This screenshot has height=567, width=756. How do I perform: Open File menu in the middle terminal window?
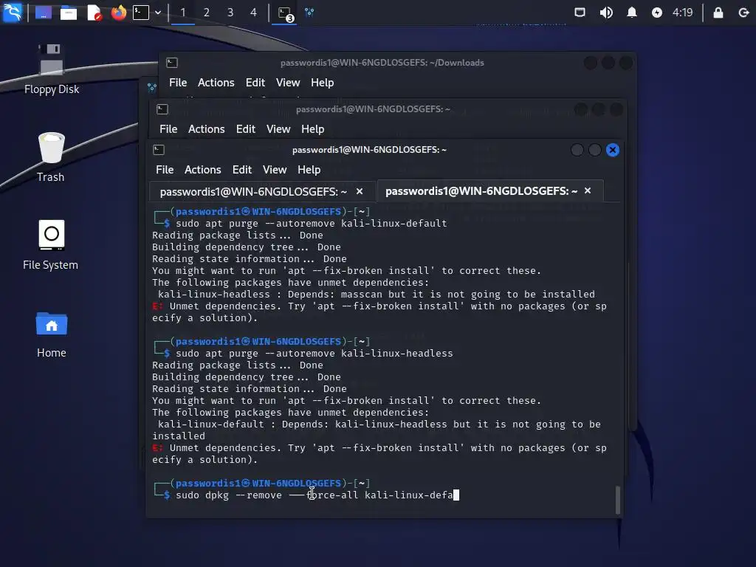click(x=168, y=129)
